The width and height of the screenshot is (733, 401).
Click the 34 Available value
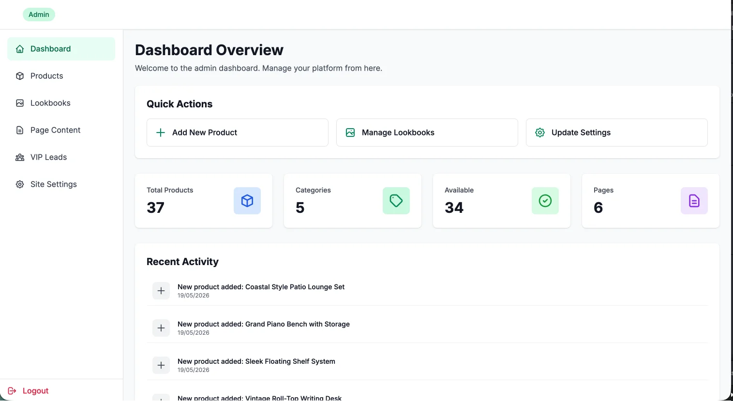(x=454, y=208)
